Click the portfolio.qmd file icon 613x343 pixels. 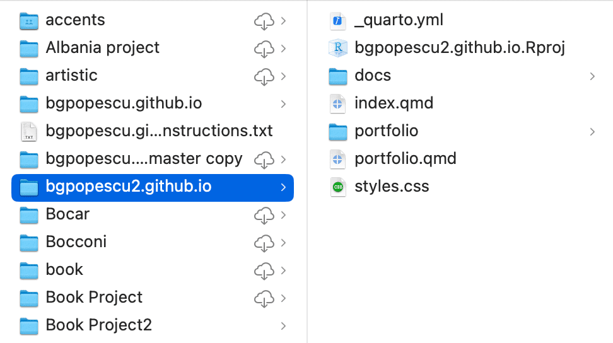338,159
